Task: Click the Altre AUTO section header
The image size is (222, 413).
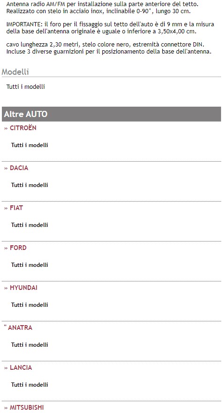Action: click(x=111, y=114)
